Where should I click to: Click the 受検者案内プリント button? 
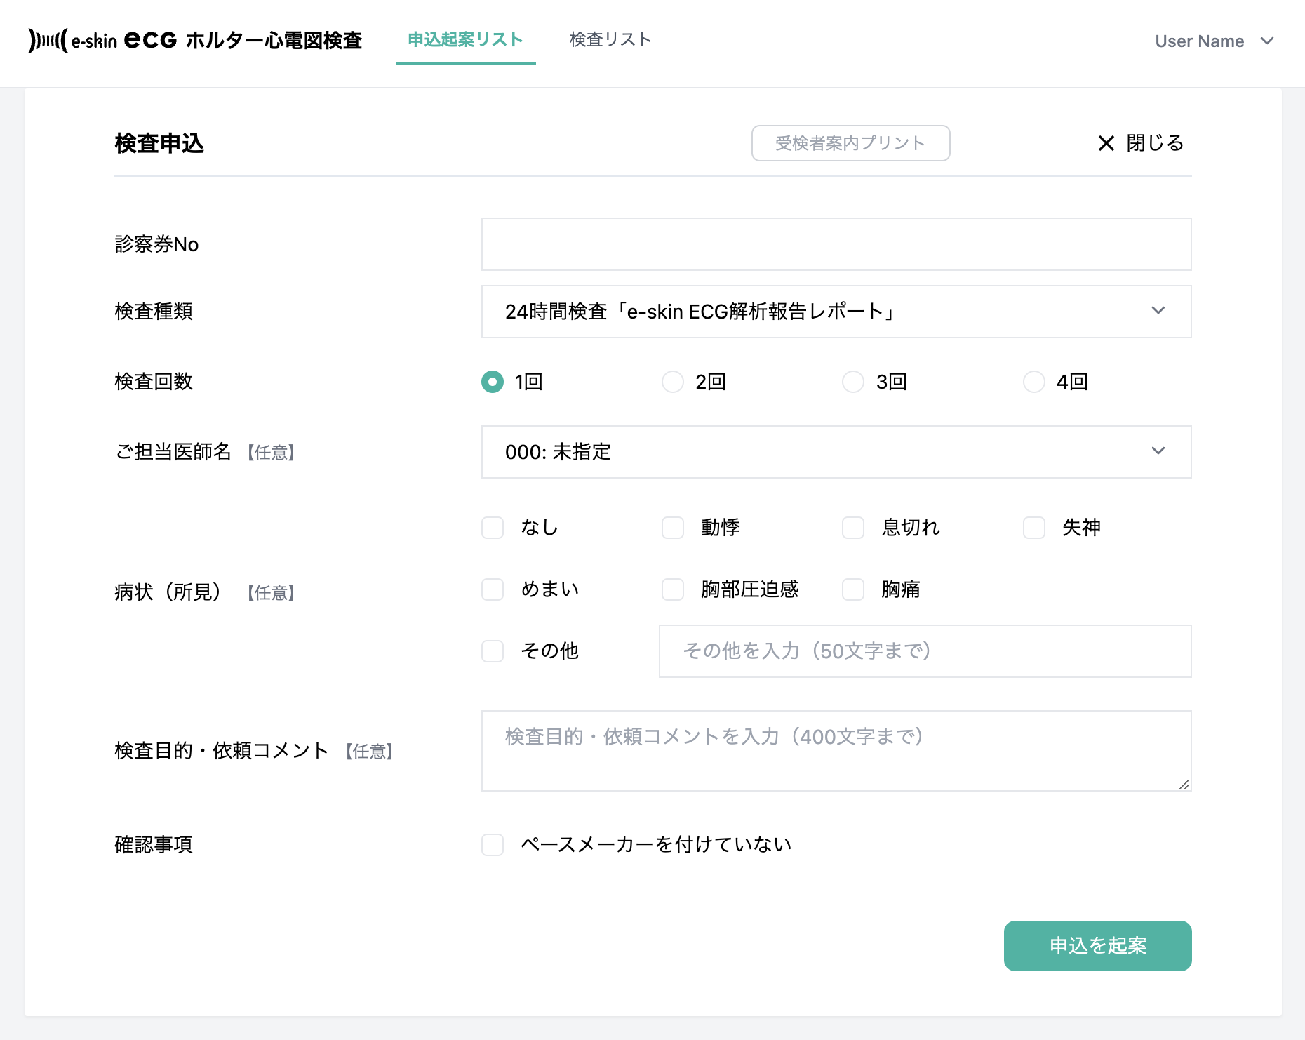click(x=850, y=143)
